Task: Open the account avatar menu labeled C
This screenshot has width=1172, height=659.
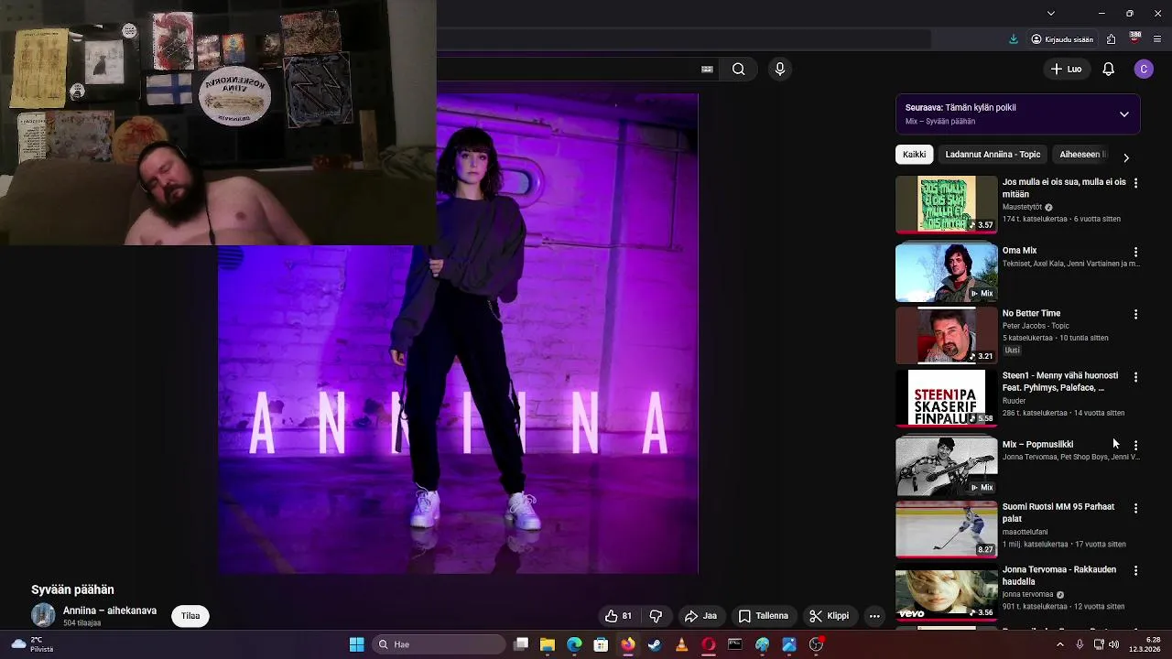Action: click(1144, 69)
